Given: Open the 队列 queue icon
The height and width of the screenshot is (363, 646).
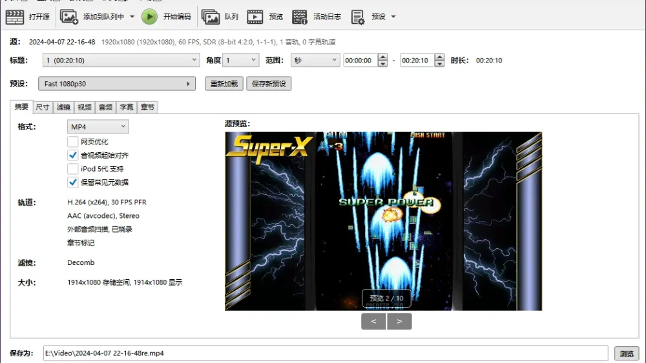Looking at the screenshot, I should [210, 17].
